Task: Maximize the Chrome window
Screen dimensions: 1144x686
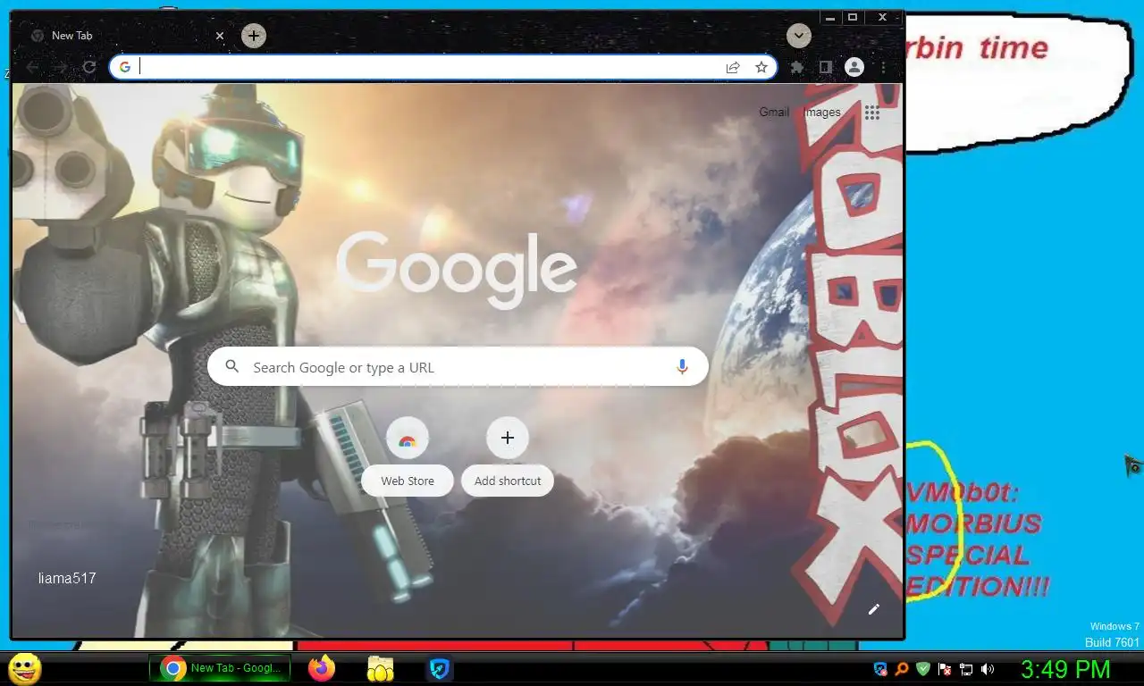Action: (x=853, y=17)
